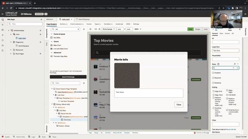This screenshot has width=248, height=139.
Task: Add a fragment using the Fragments plus icon
Action: pos(40,42)
